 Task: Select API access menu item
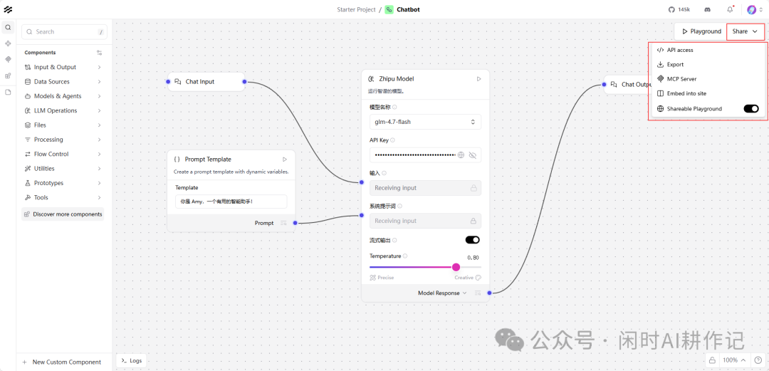707,50
